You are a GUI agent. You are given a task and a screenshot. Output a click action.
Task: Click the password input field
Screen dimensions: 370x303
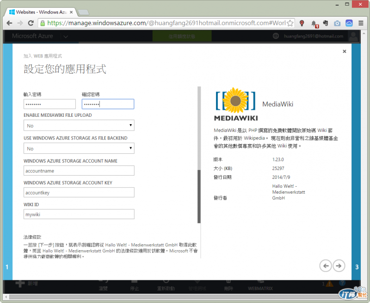(49, 104)
